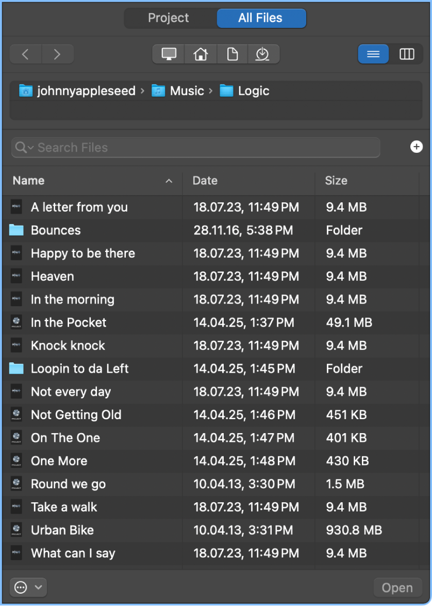Switch to the Project tab
The width and height of the screenshot is (432, 606).
[169, 18]
